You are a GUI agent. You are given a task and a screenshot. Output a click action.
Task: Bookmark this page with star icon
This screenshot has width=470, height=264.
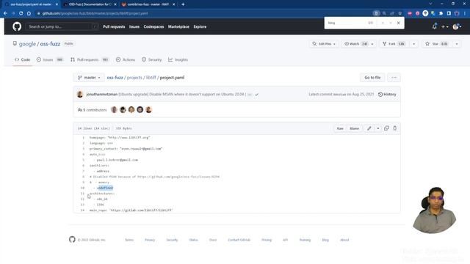pos(399,13)
